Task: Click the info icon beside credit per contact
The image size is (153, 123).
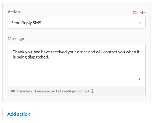Action: [x=92, y=91]
